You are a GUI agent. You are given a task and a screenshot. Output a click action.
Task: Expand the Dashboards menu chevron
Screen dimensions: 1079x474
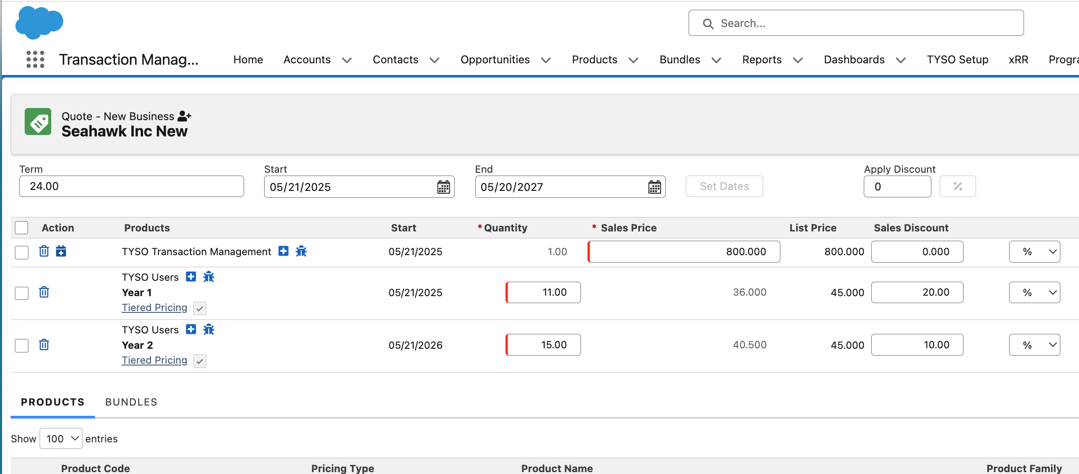point(901,60)
